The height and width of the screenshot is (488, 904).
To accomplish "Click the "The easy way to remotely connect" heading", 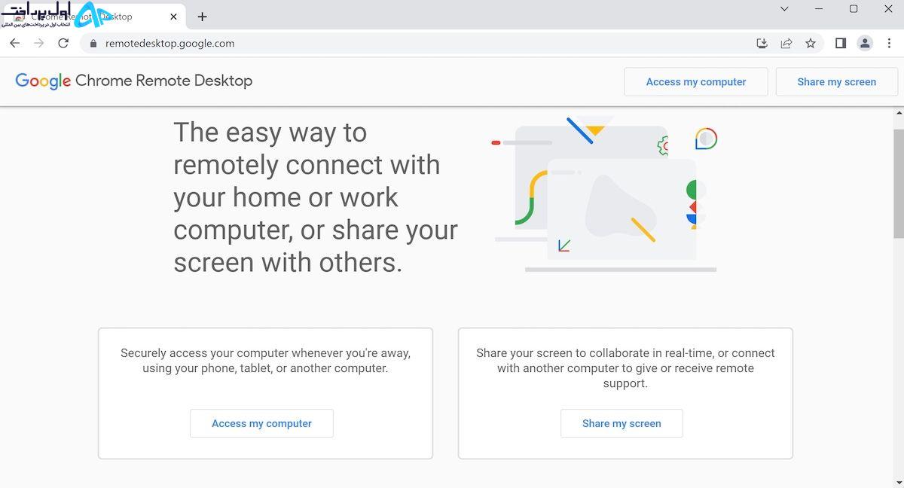I will [x=316, y=197].
